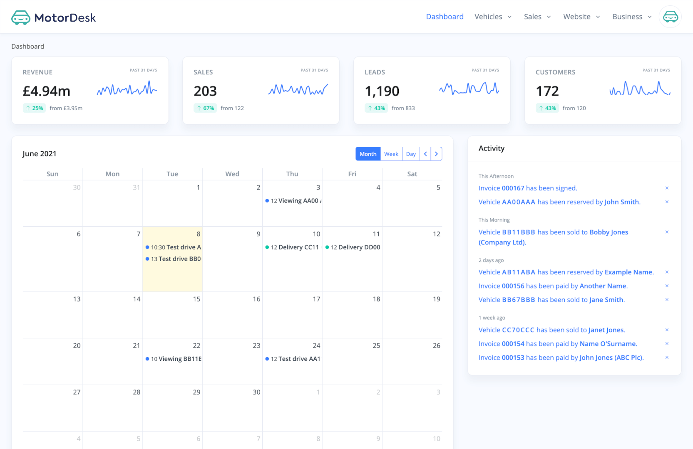Go to the previous month with the left arrow
Viewport: 693px width, 449px height.
[425, 154]
